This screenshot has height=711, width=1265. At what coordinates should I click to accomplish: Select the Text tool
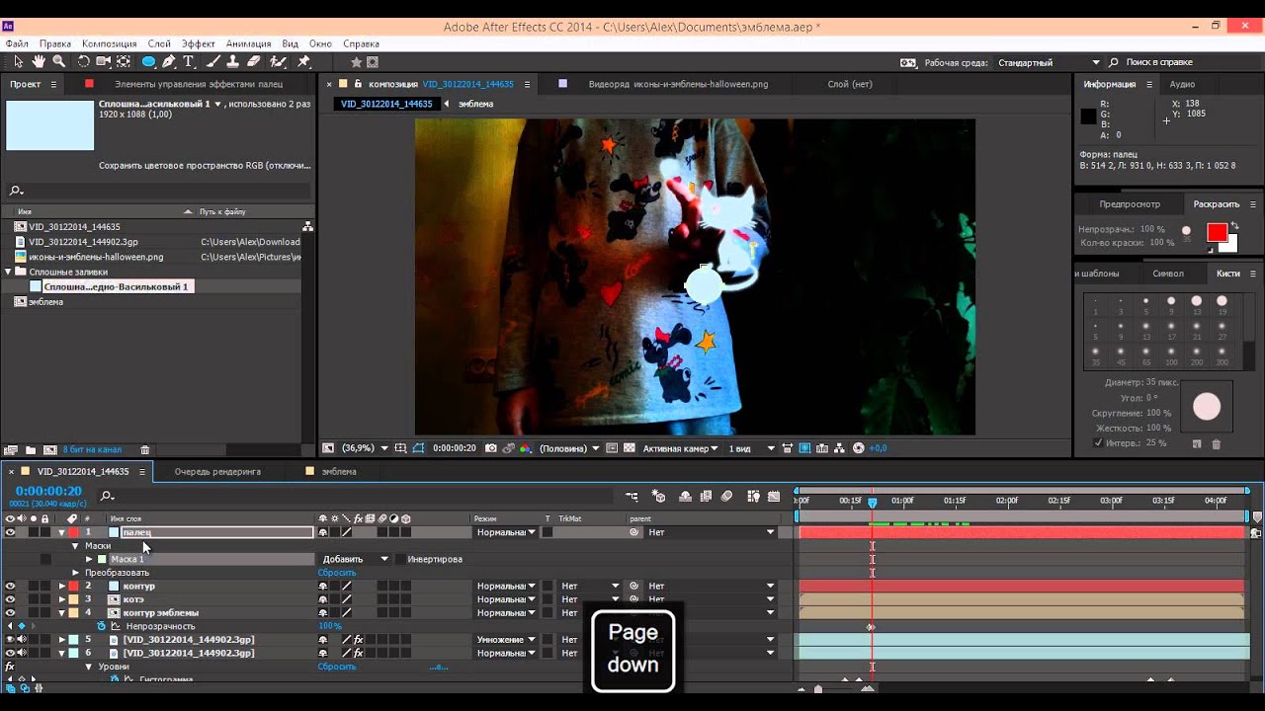click(x=188, y=61)
